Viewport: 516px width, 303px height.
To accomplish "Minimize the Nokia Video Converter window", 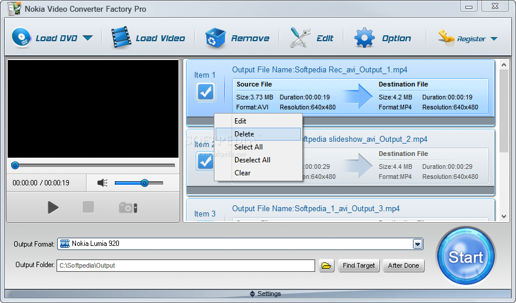I will pos(469,6).
